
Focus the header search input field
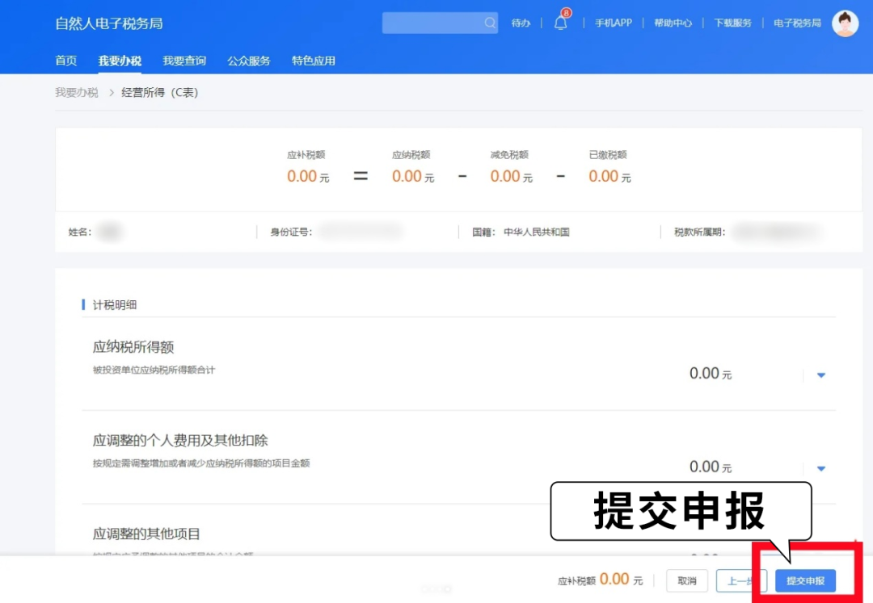(432, 23)
